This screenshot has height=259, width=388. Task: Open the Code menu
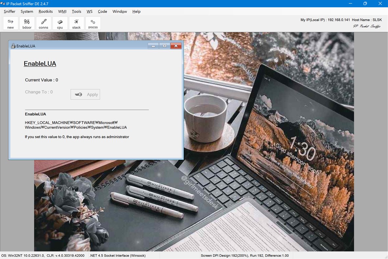(x=102, y=12)
